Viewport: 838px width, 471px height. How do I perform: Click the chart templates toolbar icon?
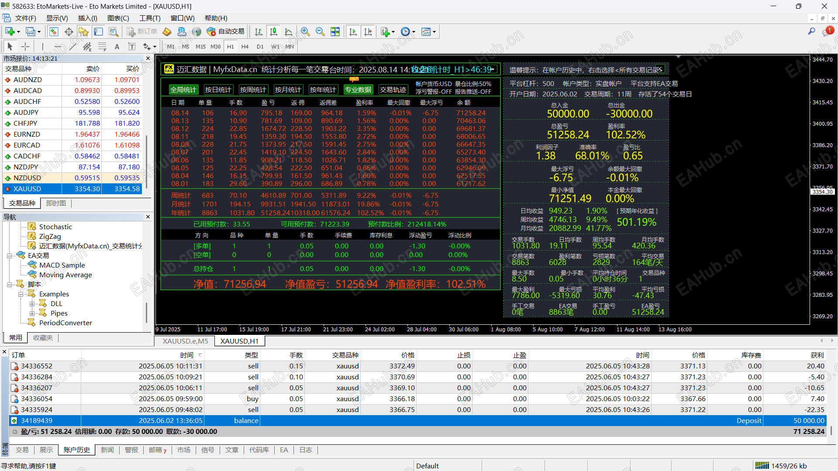click(426, 31)
